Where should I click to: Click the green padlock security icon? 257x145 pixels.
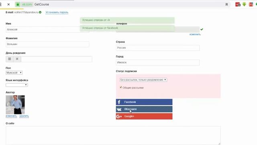18,4
